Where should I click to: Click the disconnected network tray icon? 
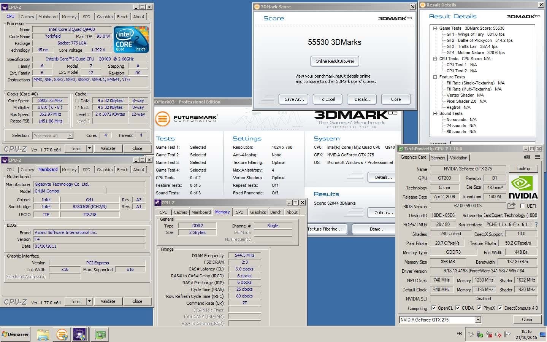(x=489, y=334)
